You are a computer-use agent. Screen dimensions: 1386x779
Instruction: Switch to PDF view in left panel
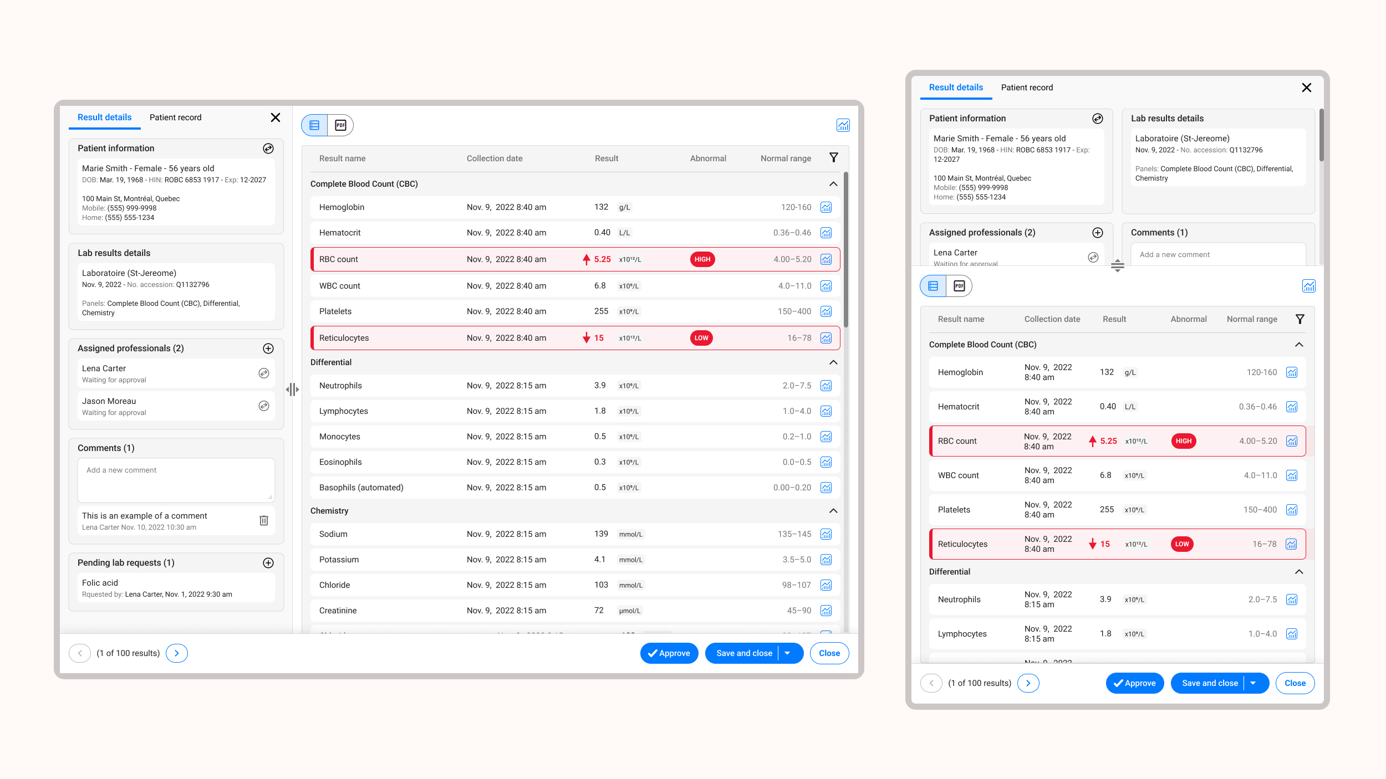[340, 125]
